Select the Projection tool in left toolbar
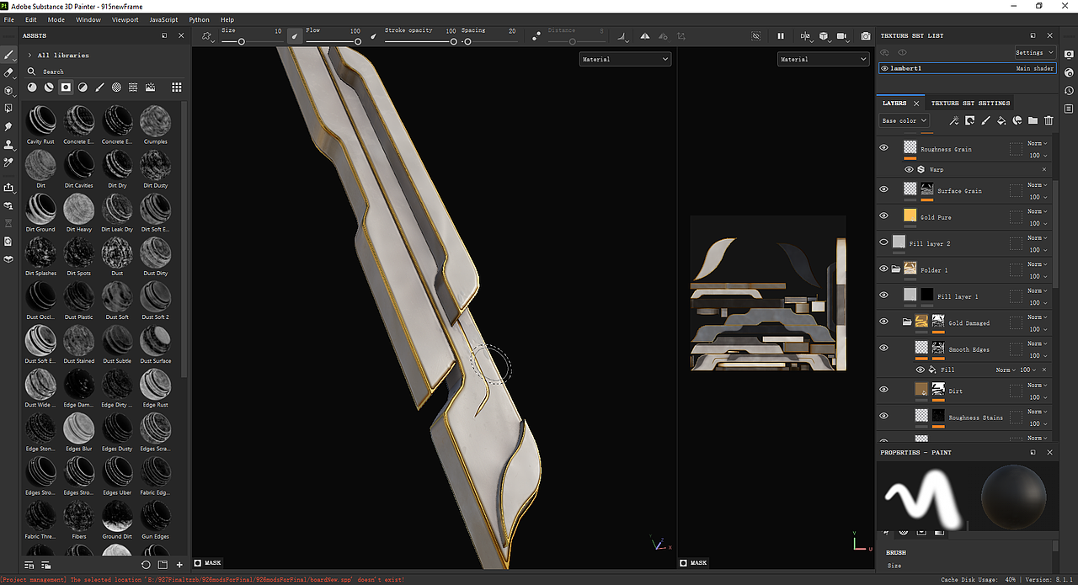This screenshot has height=585, width=1078. [9, 90]
